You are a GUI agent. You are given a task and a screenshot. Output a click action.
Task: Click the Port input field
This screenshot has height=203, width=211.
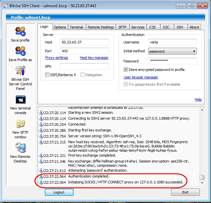(84, 51)
